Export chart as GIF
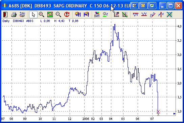Screen dimensions: 184x123 pos(22,15)
